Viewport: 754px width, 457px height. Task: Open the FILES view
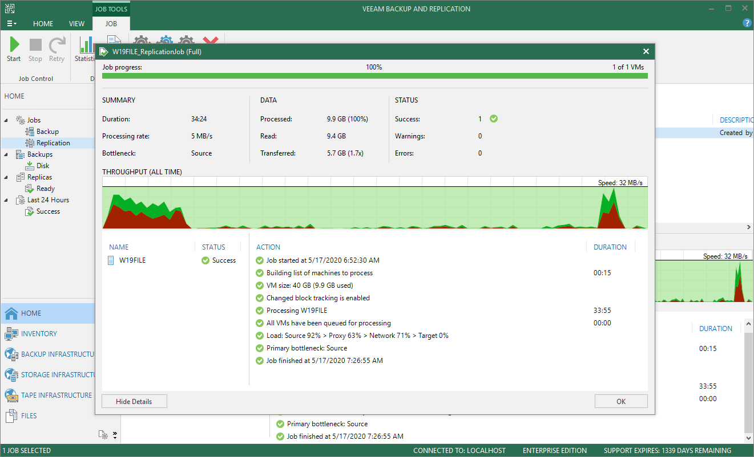pyautogui.click(x=47, y=415)
